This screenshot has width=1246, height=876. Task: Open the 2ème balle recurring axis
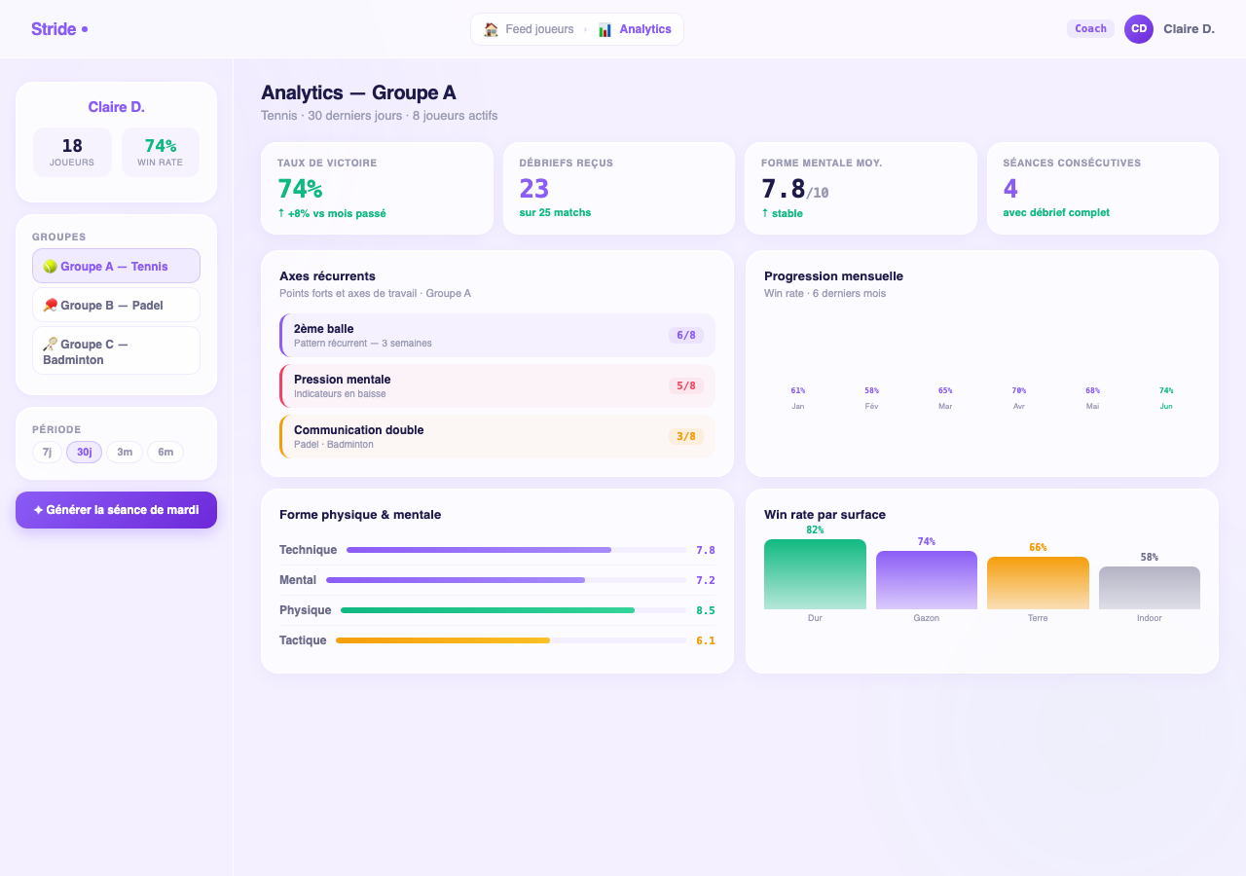click(497, 335)
